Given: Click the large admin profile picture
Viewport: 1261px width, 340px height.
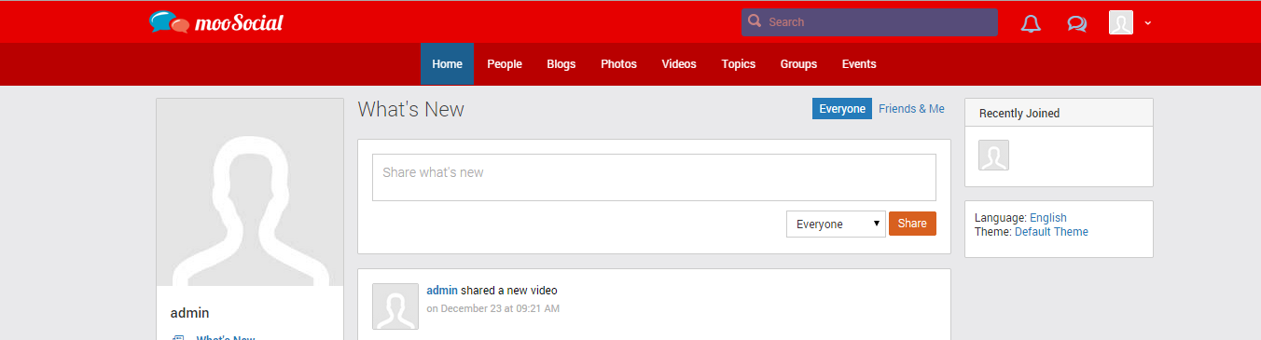Looking at the screenshot, I should (250, 193).
